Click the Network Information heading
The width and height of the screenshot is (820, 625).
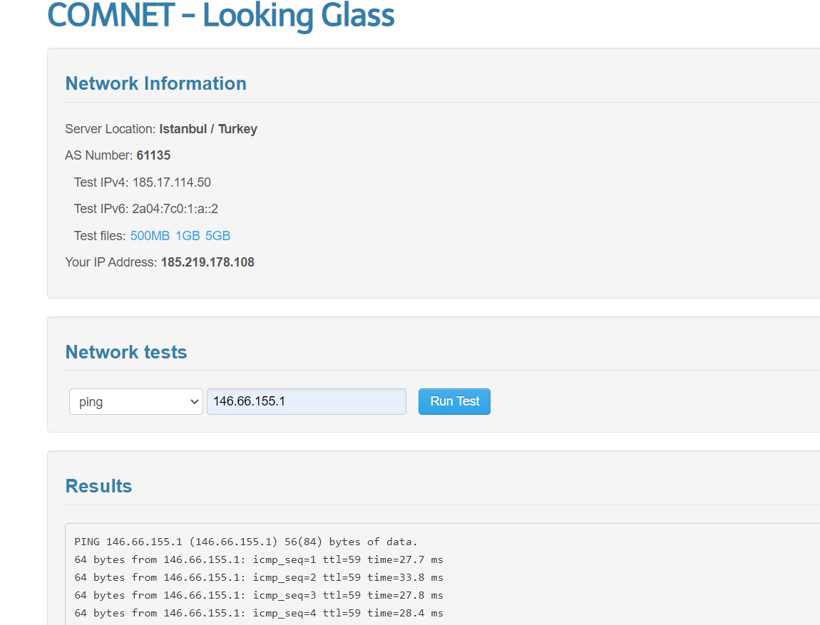point(155,83)
